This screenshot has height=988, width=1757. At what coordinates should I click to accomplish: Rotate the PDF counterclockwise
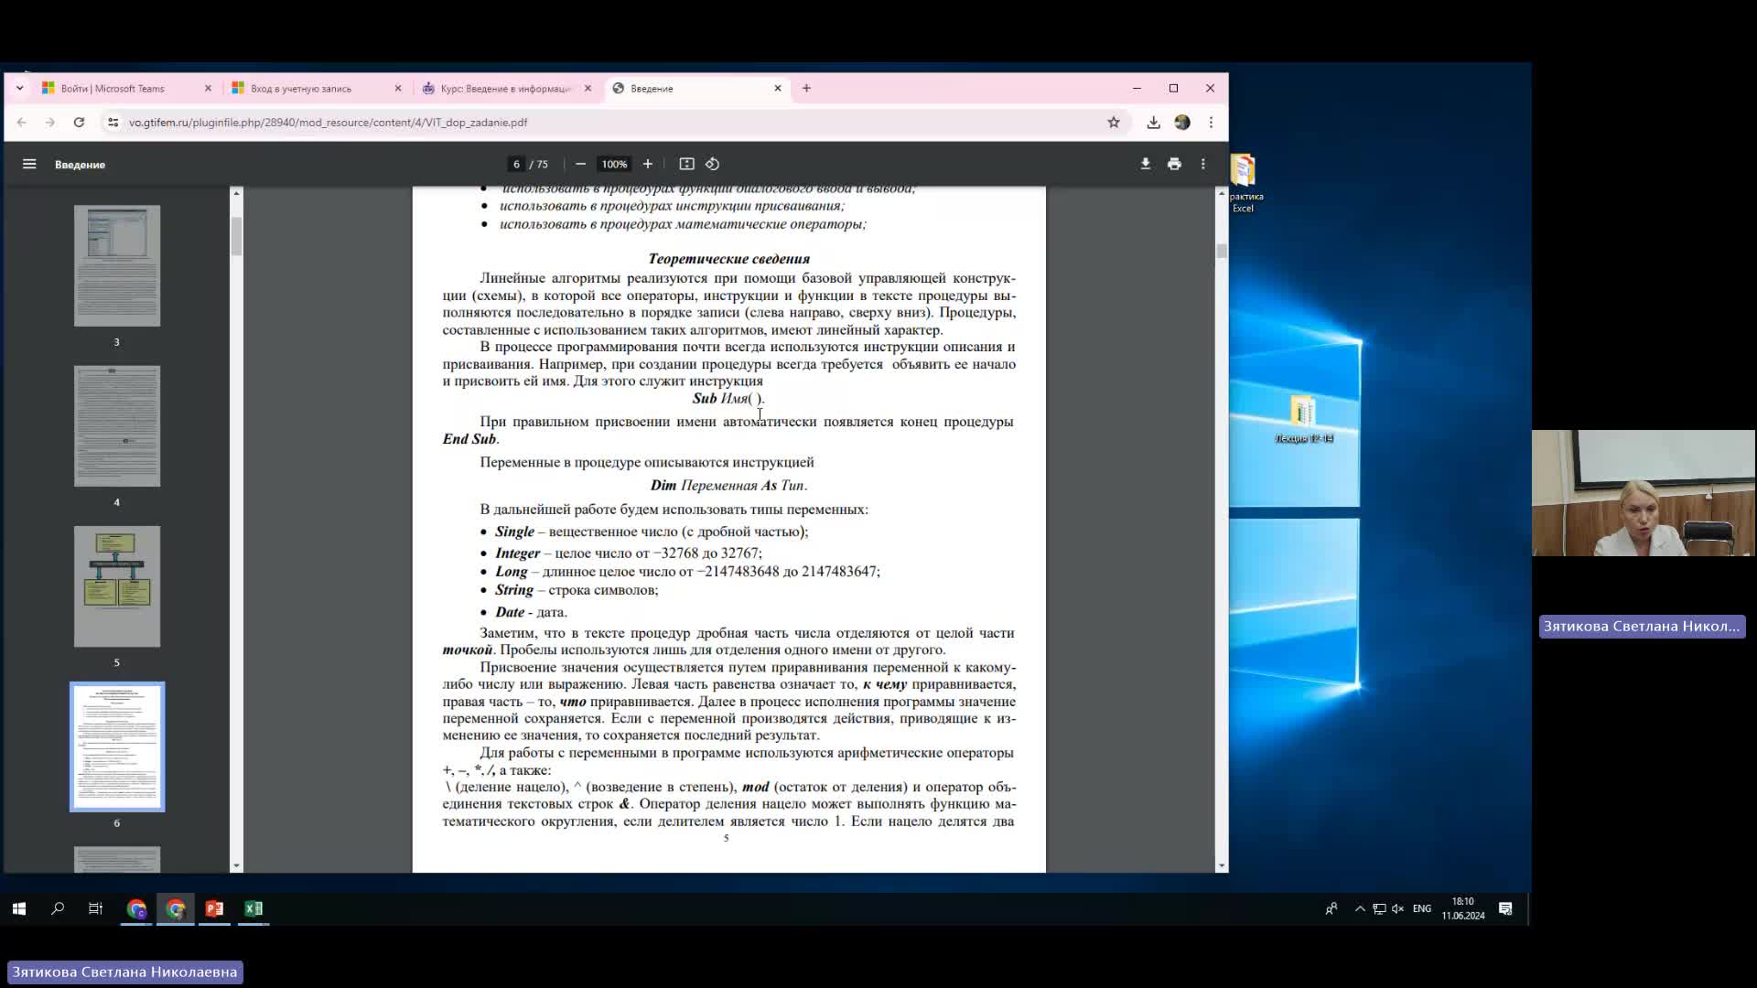pyautogui.click(x=713, y=164)
